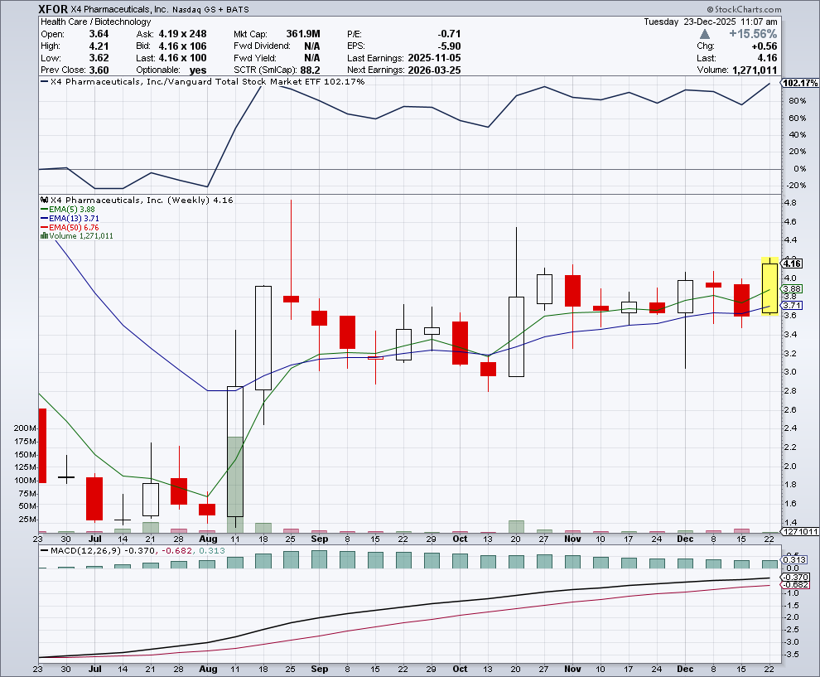Click the X4 Pharmaceuticals, Inc. (Weekly) 4.16 title

pos(142,200)
